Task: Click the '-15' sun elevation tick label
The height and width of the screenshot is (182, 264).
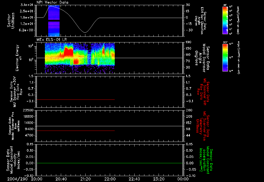Action: click(x=189, y=24)
